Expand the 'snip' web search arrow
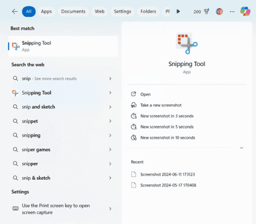Screen dimensions: 256x224 110,78
